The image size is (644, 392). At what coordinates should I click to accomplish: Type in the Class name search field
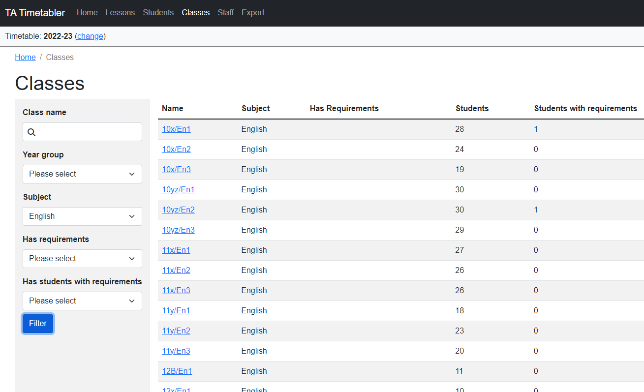(89, 132)
